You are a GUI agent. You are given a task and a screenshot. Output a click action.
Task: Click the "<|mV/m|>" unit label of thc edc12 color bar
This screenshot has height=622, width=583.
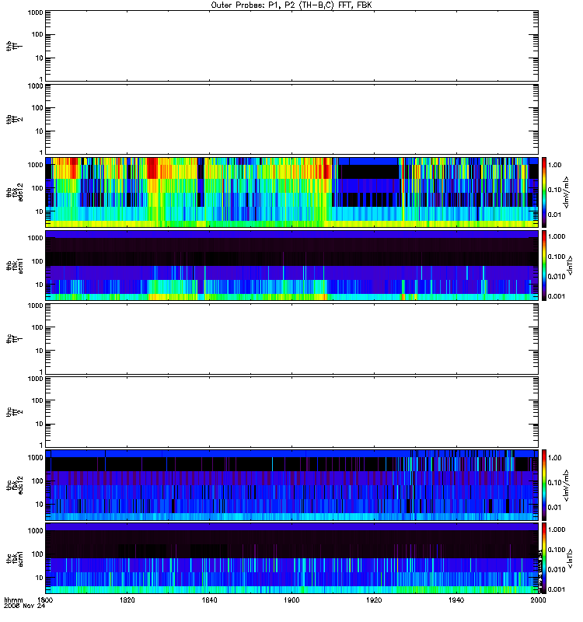[x=566, y=485]
